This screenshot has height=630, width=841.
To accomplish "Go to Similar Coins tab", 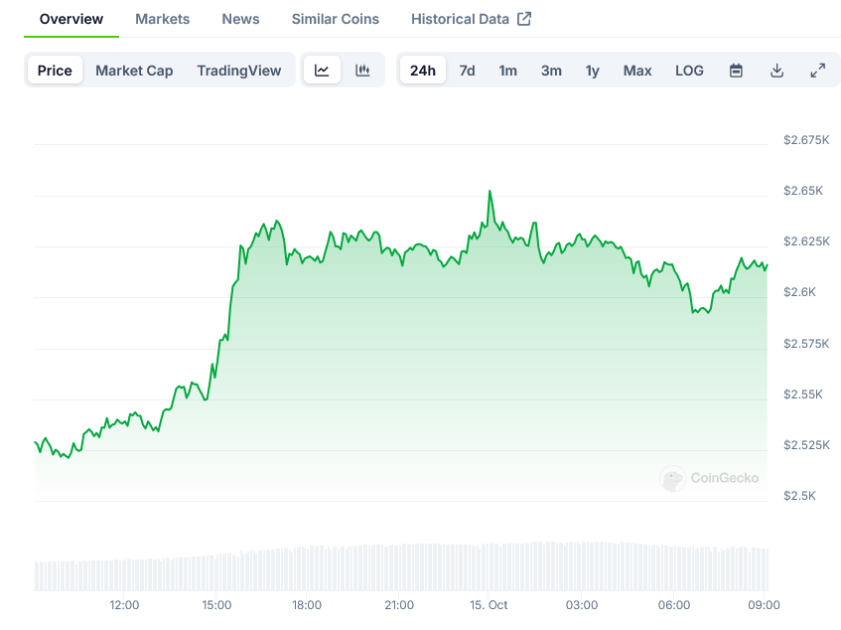I will click(335, 19).
